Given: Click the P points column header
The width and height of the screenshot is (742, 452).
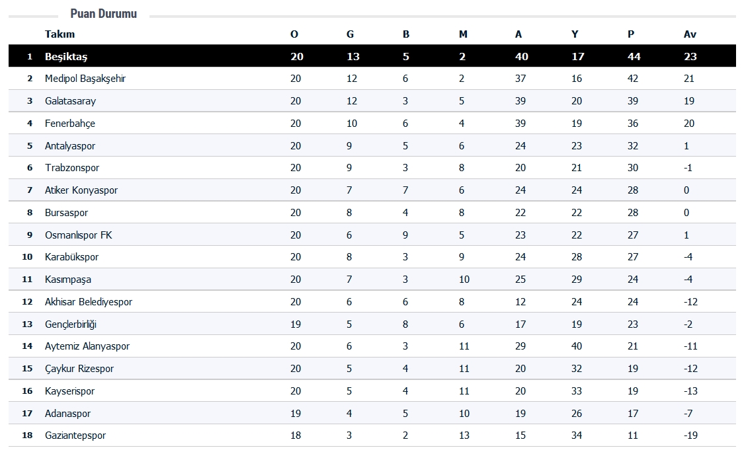Looking at the screenshot, I should [x=631, y=34].
